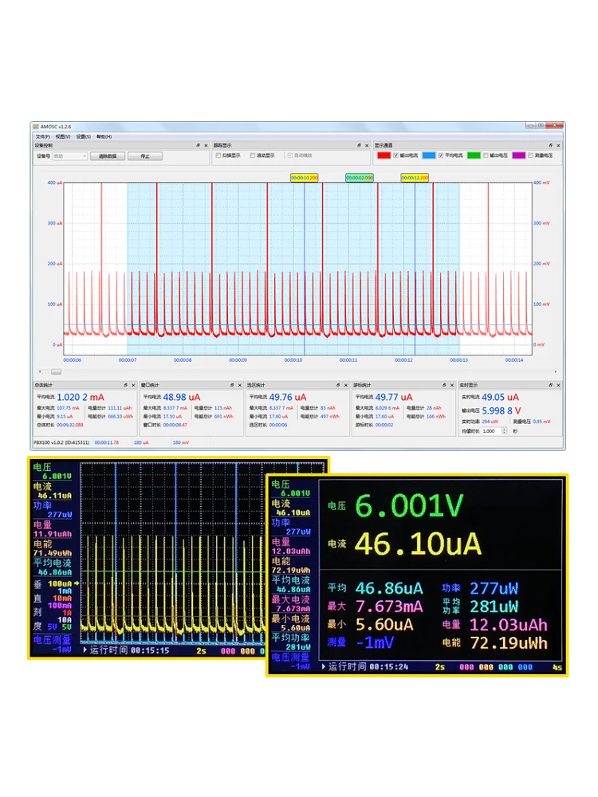Open the 帮助(H) menu

[104, 137]
